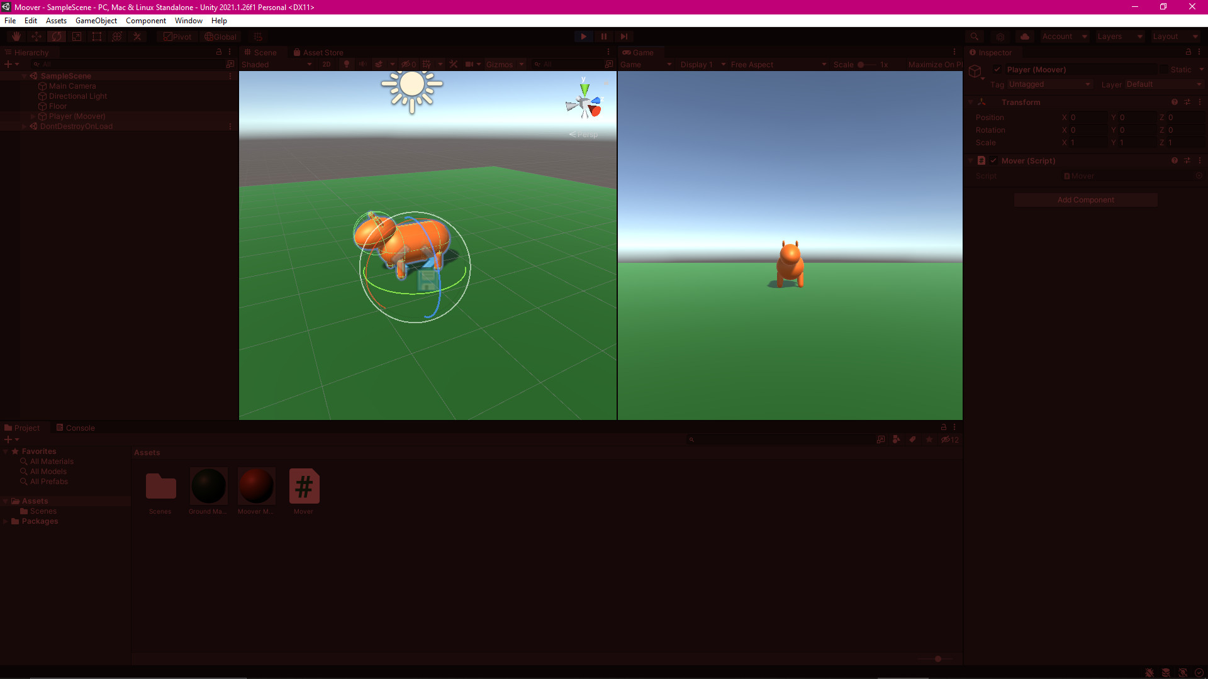Select Main Camera in Hierarchy
1208x679 pixels.
pyautogui.click(x=72, y=86)
